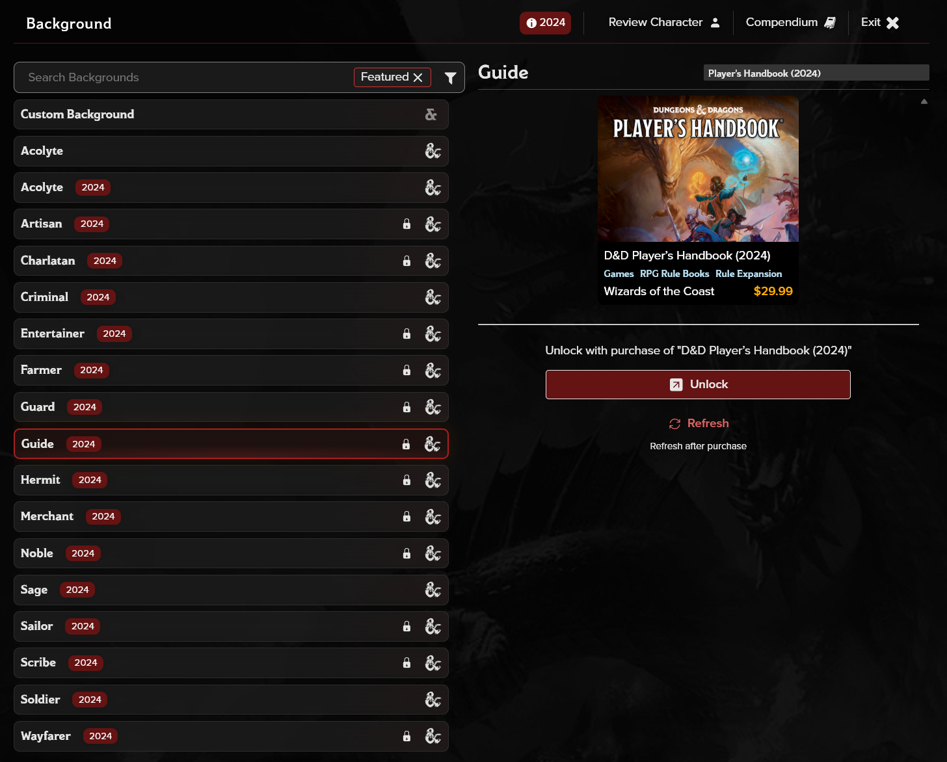Remove the Featured filter chip
This screenshot has height=762, width=947.
(x=418, y=77)
